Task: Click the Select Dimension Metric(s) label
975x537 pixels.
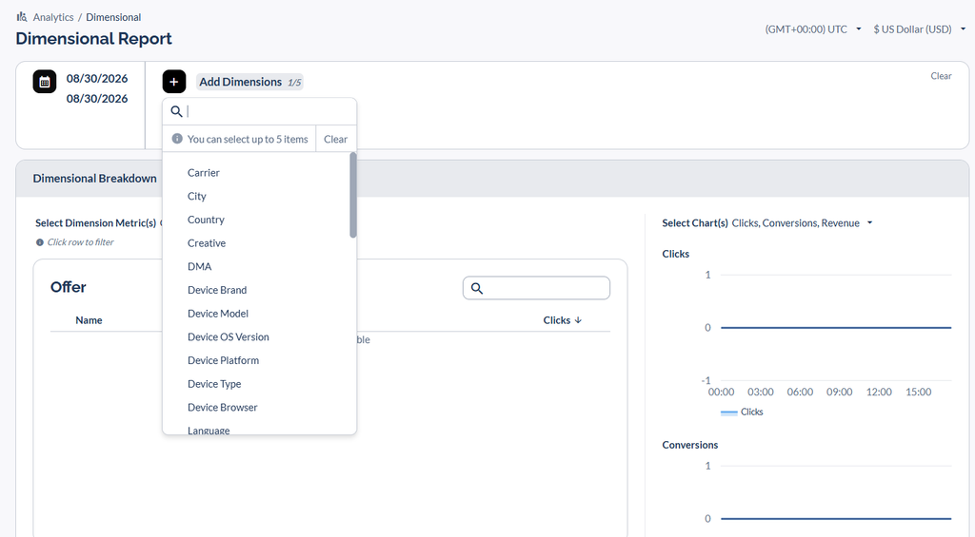Action: pos(96,222)
